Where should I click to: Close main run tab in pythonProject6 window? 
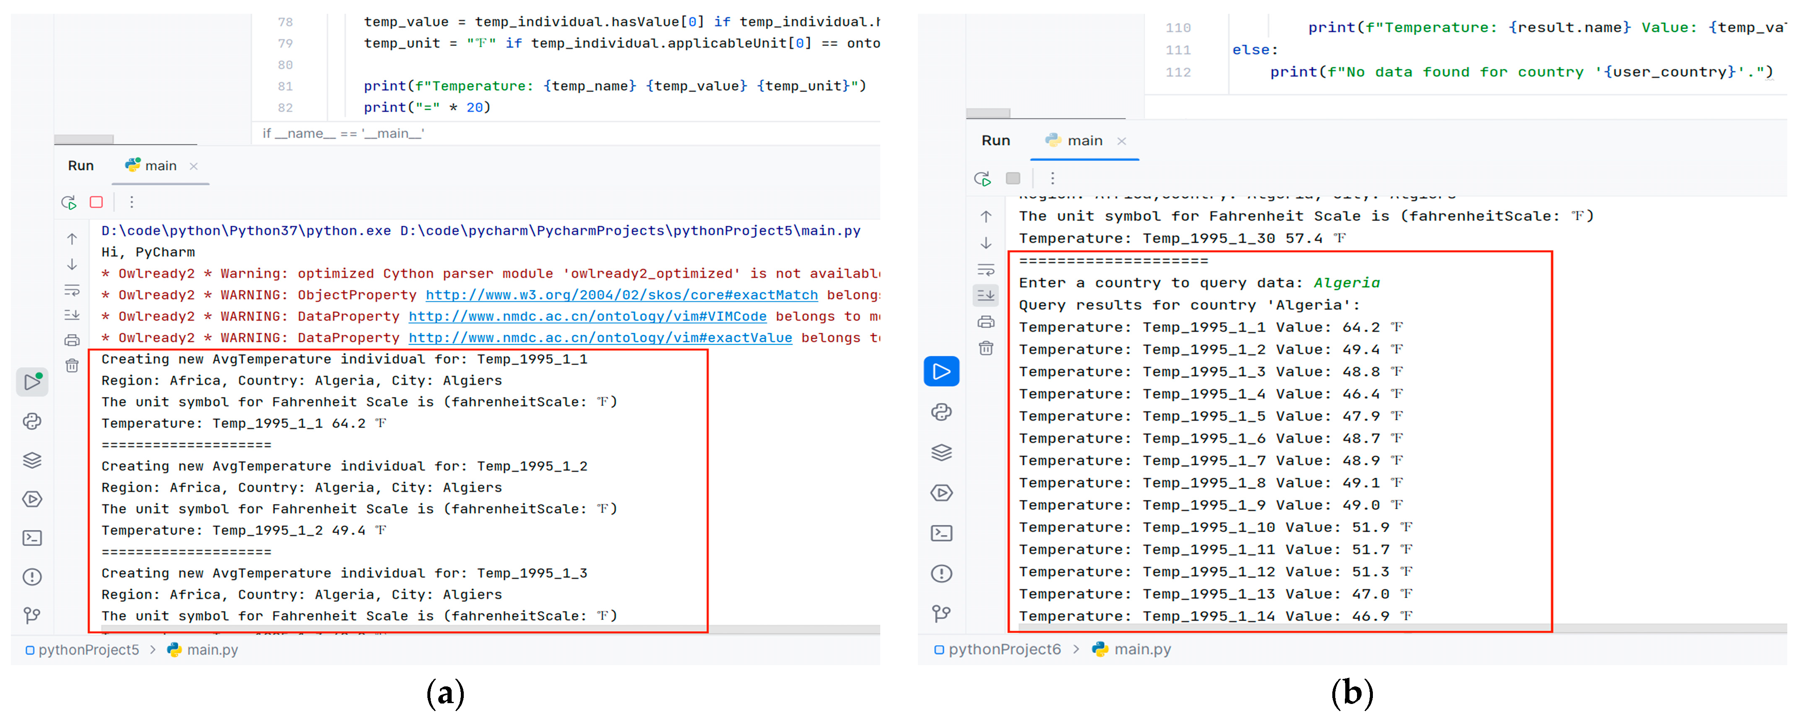[1122, 141]
